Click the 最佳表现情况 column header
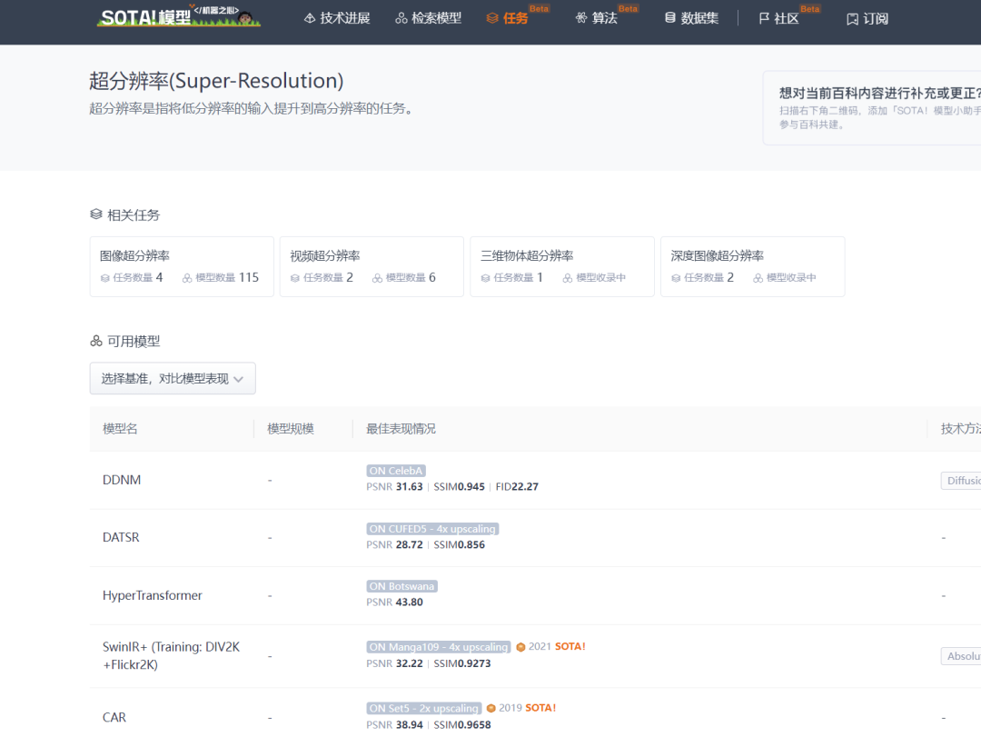 (x=401, y=429)
